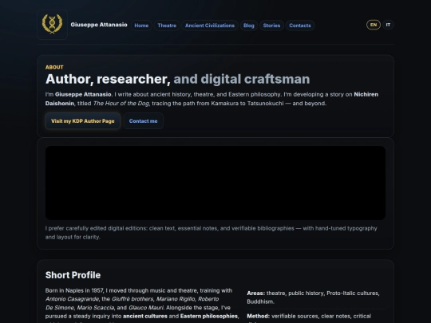
Task: Click the Short Profile heading
Action: [73, 275]
